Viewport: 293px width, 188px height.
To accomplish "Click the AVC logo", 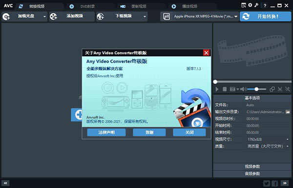I will [x=8, y=5].
